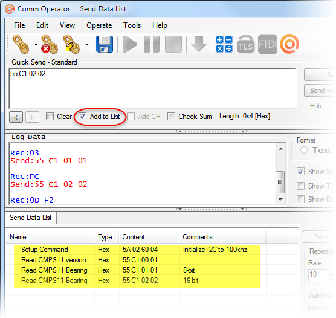The height and width of the screenshot is (318, 336).
Task: Open the Help menu
Action: tap(160, 25)
